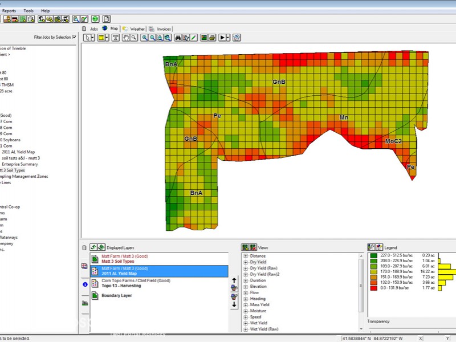Click the red 0.0 - 131.9 bu/ac legend swatch
Screen dimensions: 456x342
click(372, 288)
